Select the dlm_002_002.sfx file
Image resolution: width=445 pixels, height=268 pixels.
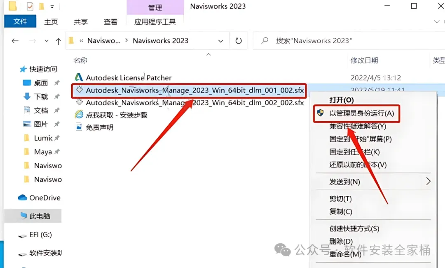click(x=194, y=103)
